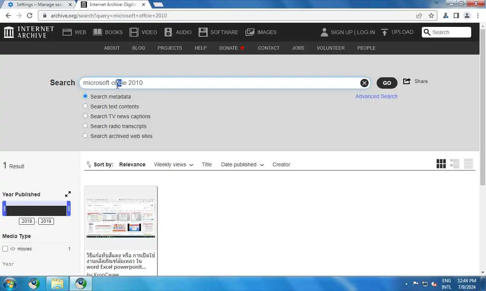Image resolution: width=486 pixels, height=291 pixels.
Task: Go back in browser
Action: tap(8, 16)
